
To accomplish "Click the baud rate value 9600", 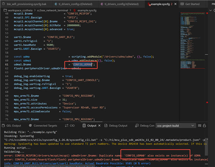I will click(50, 45).
